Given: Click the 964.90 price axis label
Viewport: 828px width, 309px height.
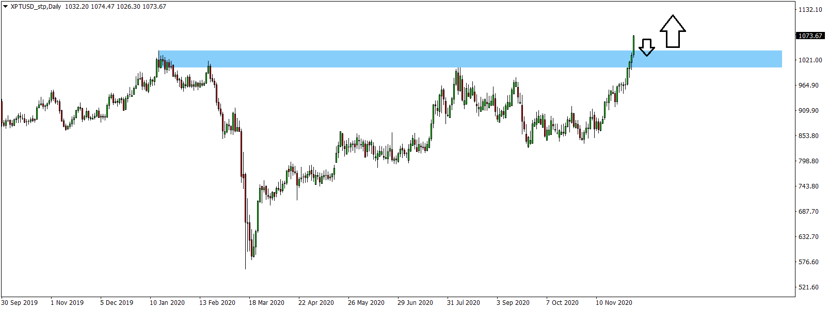Looking at the screenshot, I should (808, 85).
